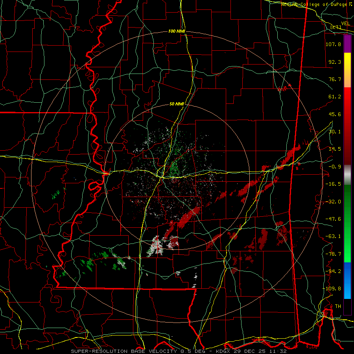Click the 50 NMI range ring label

pyautogui.click(x=177, y=104)
